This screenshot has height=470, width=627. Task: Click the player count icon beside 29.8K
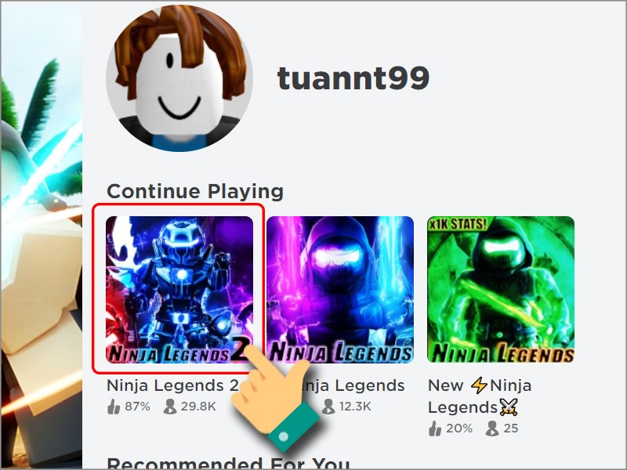tap(170, 407)
